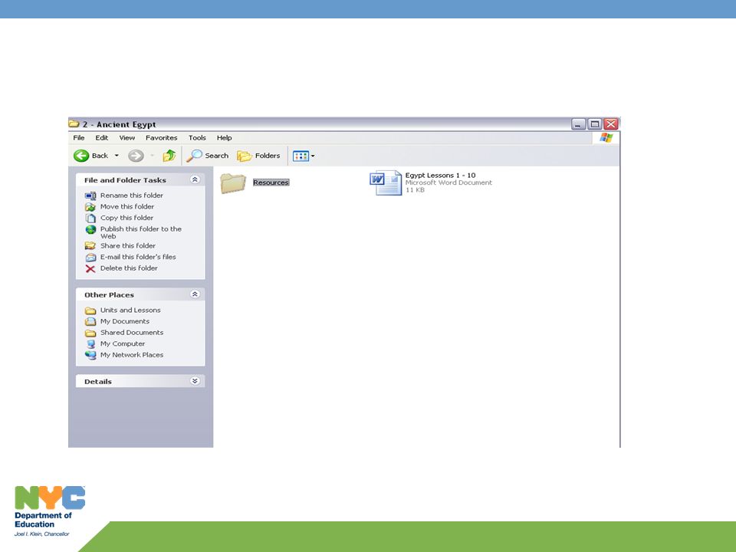Go up one level with Up folder icon

[169, 156]
